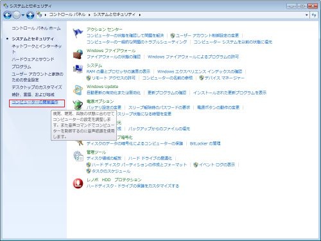Click the デバイス マネージャー link
Image resolution: width=321 pixels, height=241 pixels.
pyautogui.click(x=224, y=78)
